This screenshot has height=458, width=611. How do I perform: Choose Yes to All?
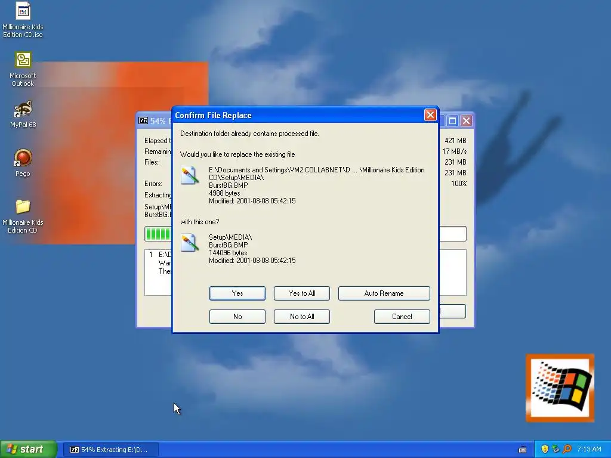[301, 293]
